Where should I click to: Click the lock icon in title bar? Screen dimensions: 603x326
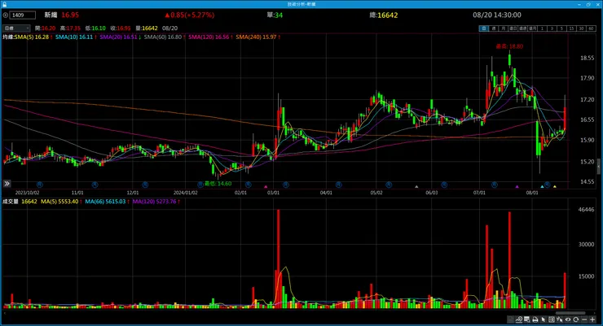point(4,4)
